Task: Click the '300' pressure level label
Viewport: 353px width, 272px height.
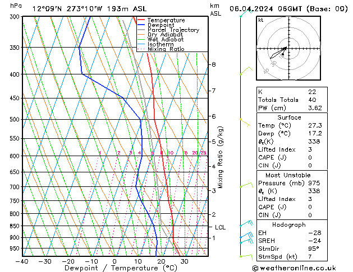Action: point(16,17)
